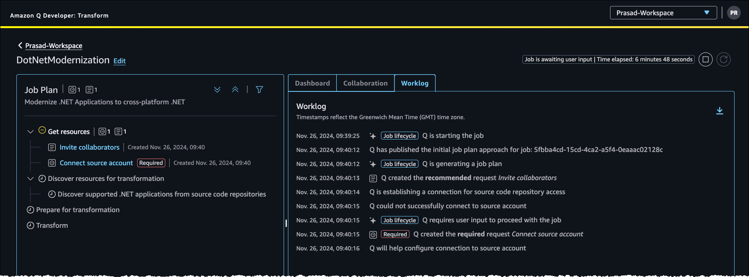Click the panel splitter handle between Job Plan and Worklog

tap(286, 223)
